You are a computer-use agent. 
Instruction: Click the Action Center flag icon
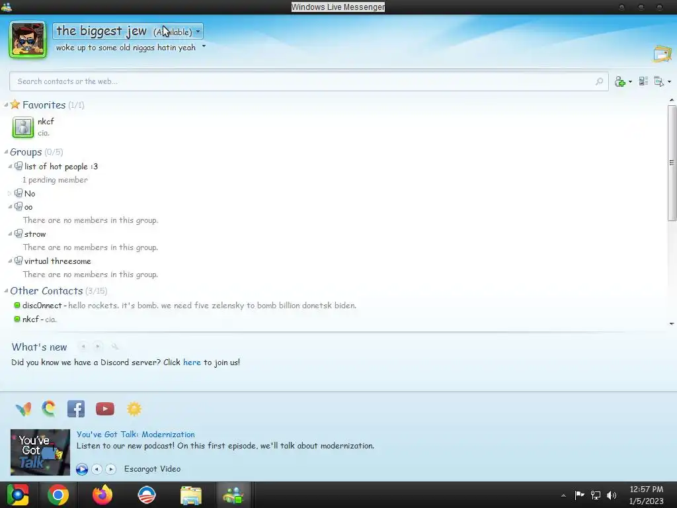pyautogui.click(x=579, y=495)
